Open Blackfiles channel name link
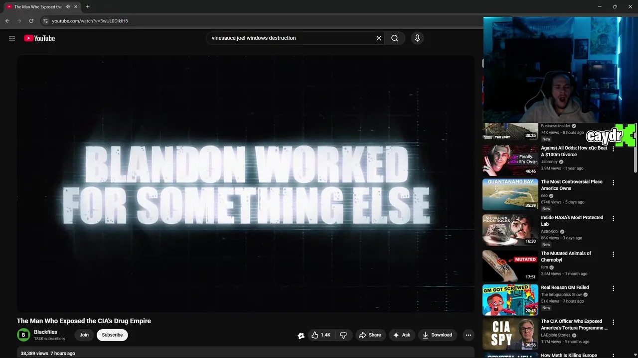The image size is (638, 358). click(45, 332)
